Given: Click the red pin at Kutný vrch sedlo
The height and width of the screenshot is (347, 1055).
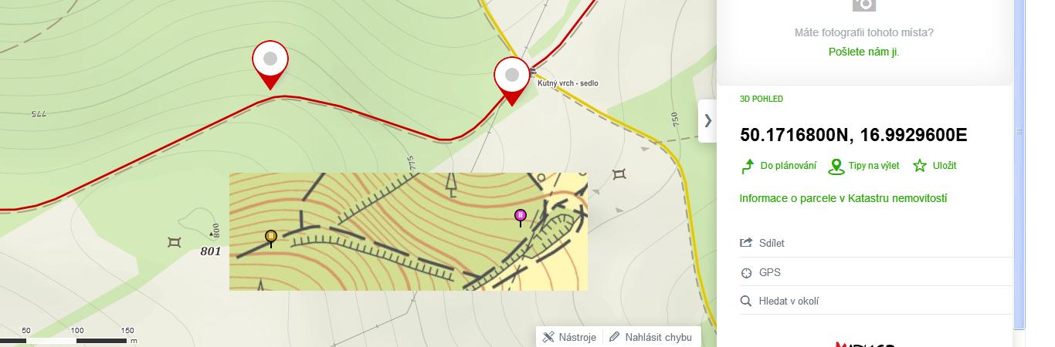Looking at the screenshot, I should point(512,80).
